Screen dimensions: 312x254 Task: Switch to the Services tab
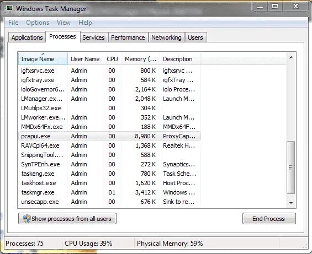[93, 37]
